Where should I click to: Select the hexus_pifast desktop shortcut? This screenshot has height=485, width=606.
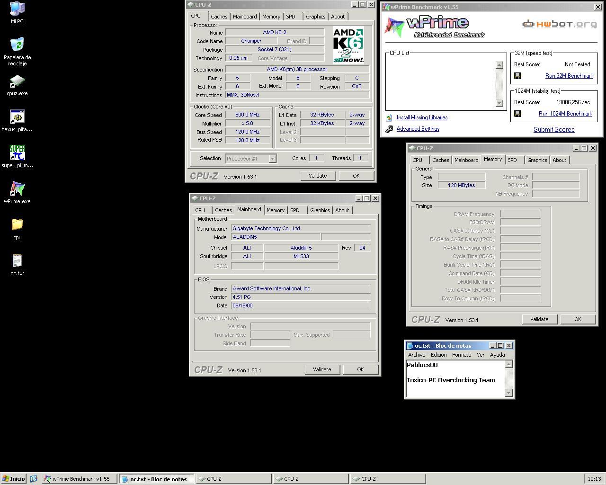pyautogui.click(x=18, y=117)
